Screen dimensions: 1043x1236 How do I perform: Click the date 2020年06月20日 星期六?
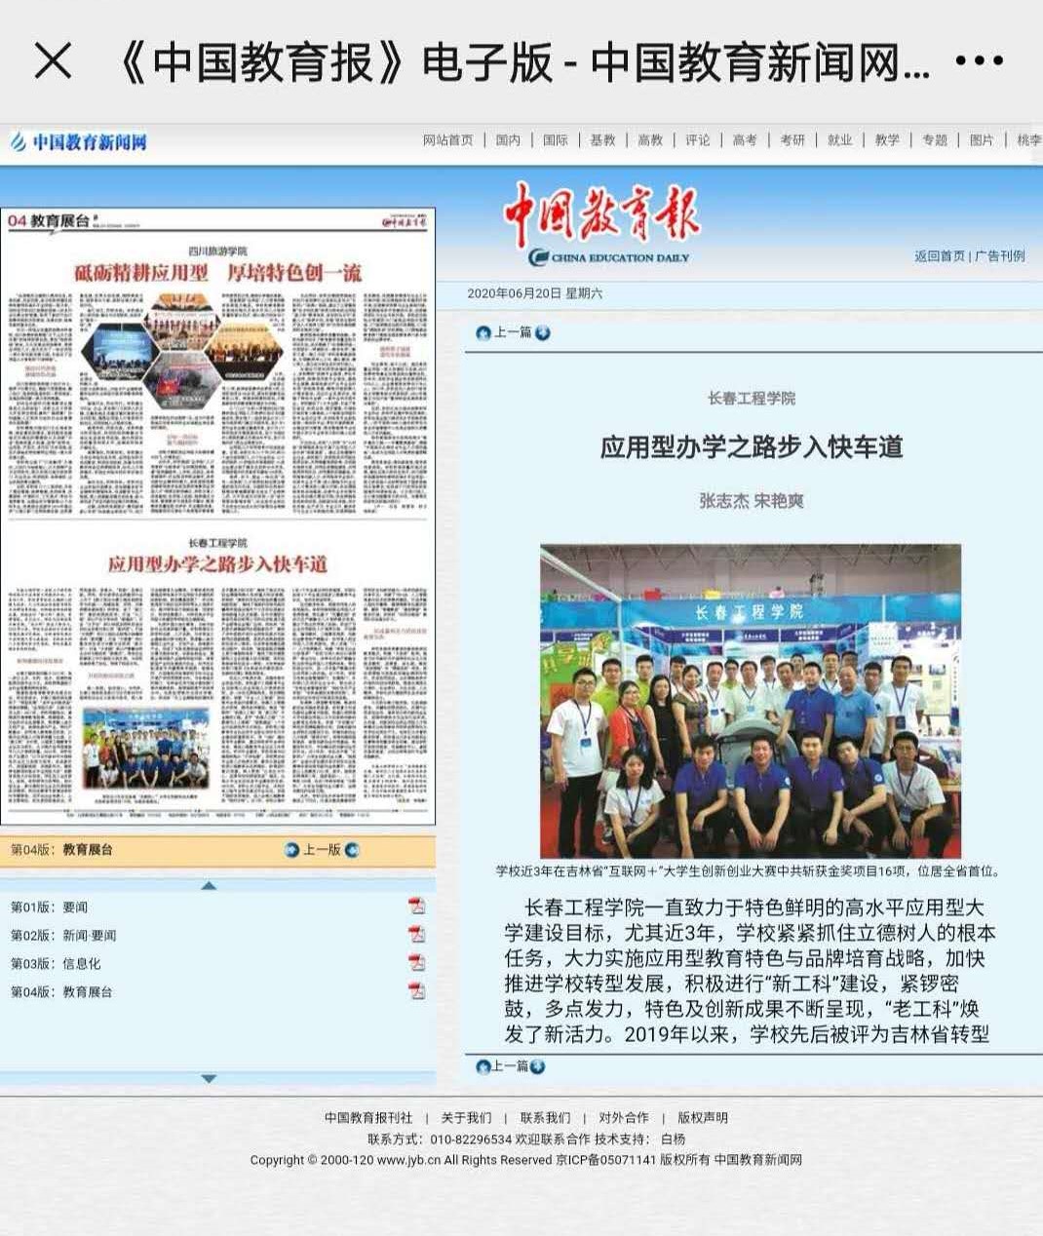tap(535, 293)
